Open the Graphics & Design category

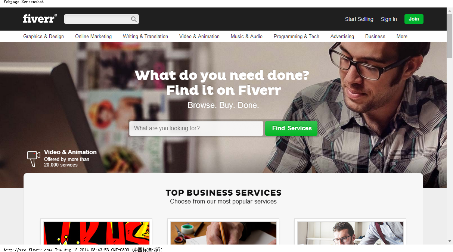(x=43, y=36)
